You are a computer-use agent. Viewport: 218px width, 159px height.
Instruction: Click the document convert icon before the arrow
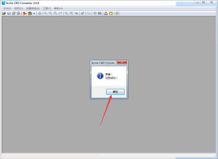click(x=30, y=13)
